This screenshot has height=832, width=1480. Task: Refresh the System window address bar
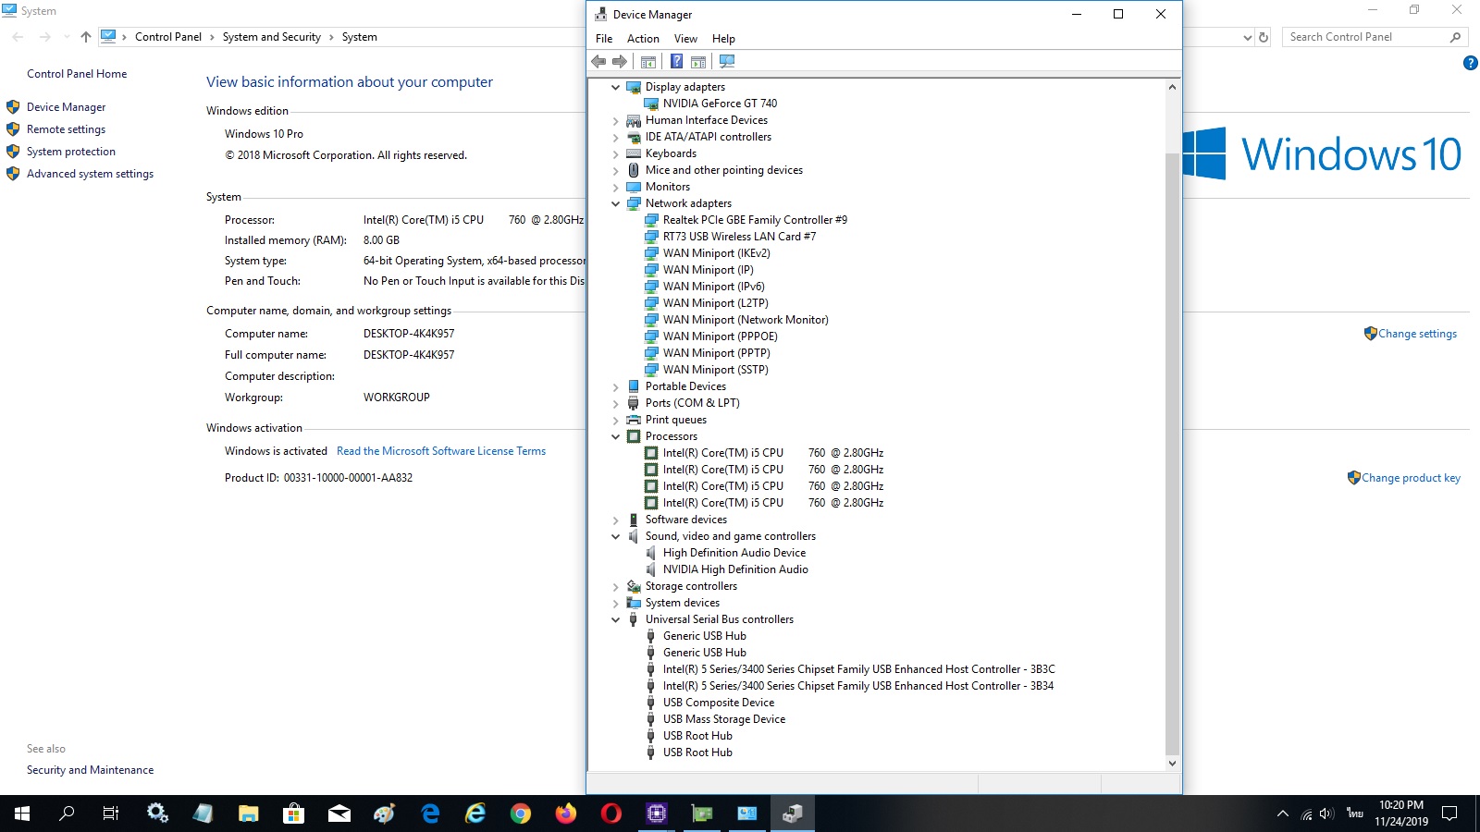1264,37
